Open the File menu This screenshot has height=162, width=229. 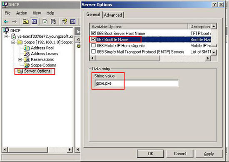pos(7,13)
